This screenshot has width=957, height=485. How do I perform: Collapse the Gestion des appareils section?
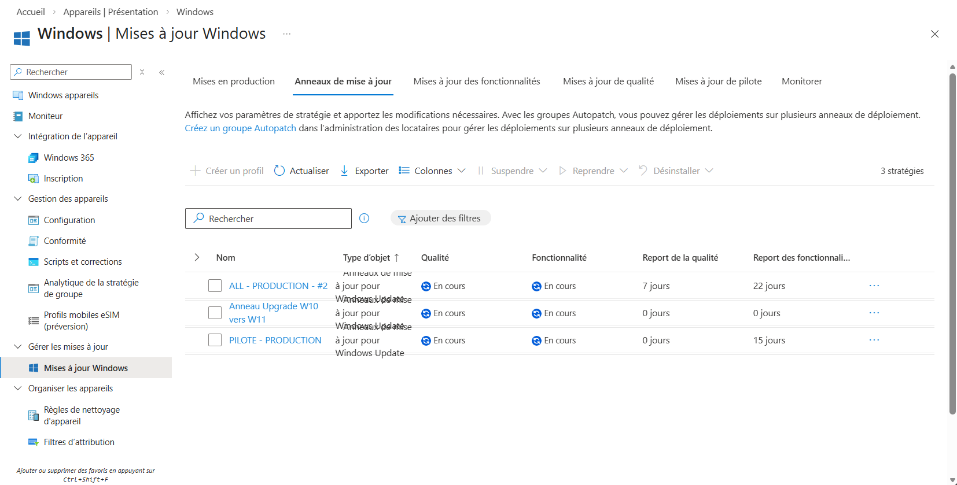coord(18,199)
